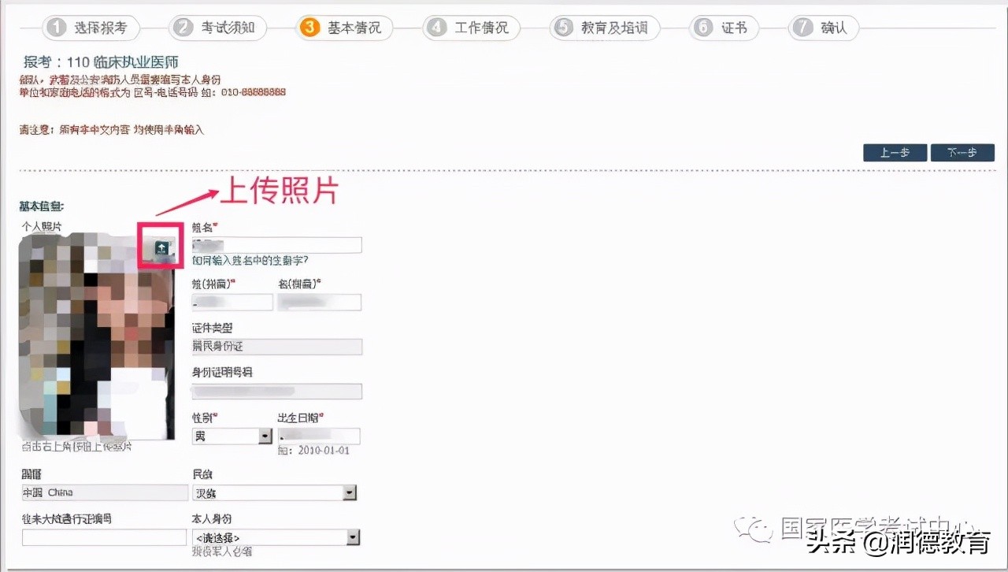Click the 身份证明号码 input field
The height and width of the screenshot is (572, 1008).
[x=276, y=391]
